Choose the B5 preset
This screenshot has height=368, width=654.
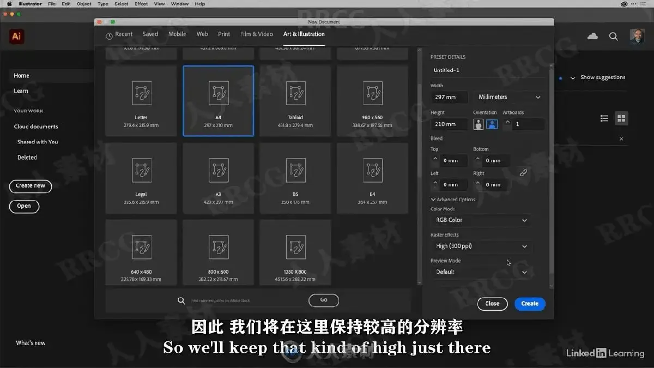click(295, 178)
